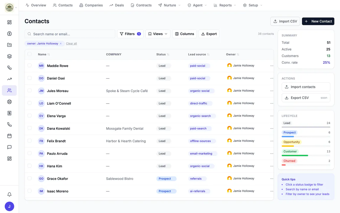Open the lifebuoy support icon in sidebar

pyautogui.click(x=9, y=102)
